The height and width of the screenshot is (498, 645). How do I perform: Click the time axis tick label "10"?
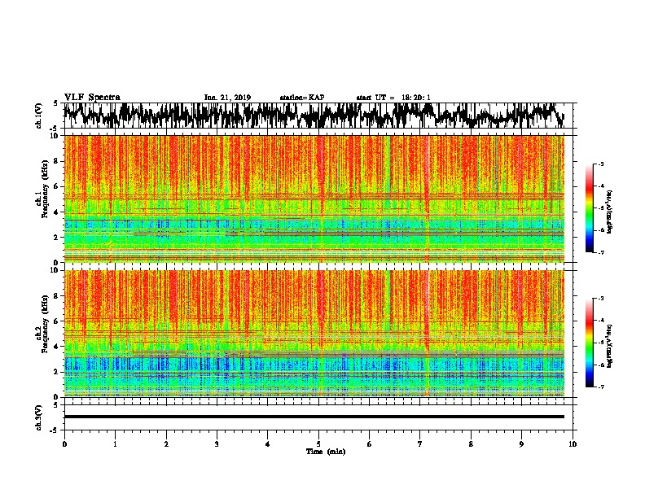[573, 444]
